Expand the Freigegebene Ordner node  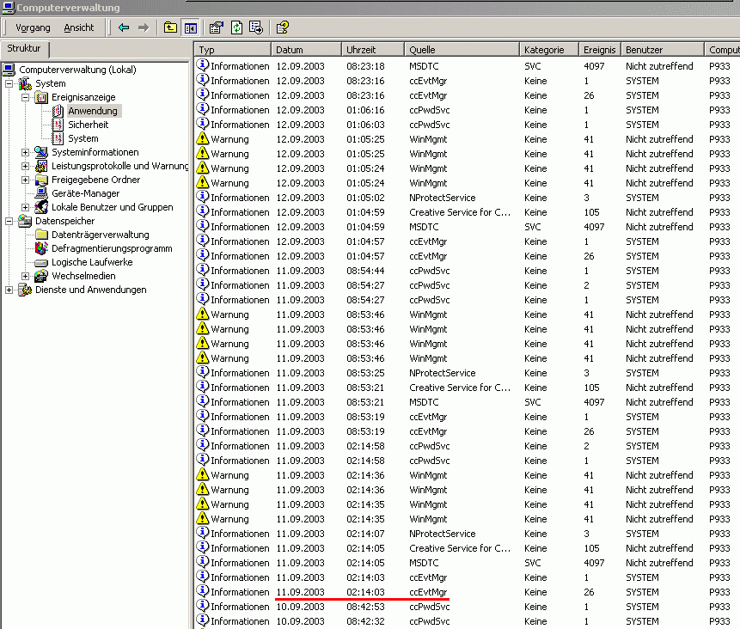point(26,180)
